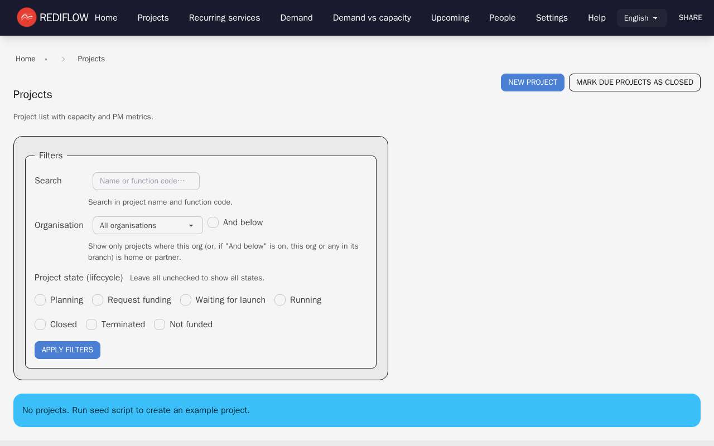
Task: Enable the And below checkbox
Action: coord(213,222)
